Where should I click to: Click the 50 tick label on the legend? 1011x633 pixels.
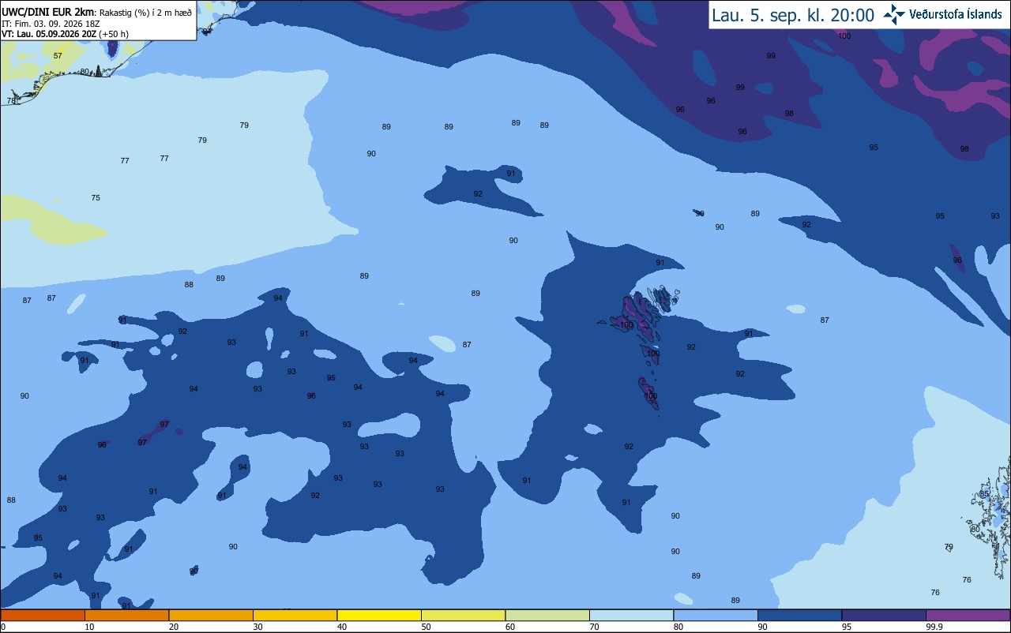pyautogui.click(x=426, y=627)
